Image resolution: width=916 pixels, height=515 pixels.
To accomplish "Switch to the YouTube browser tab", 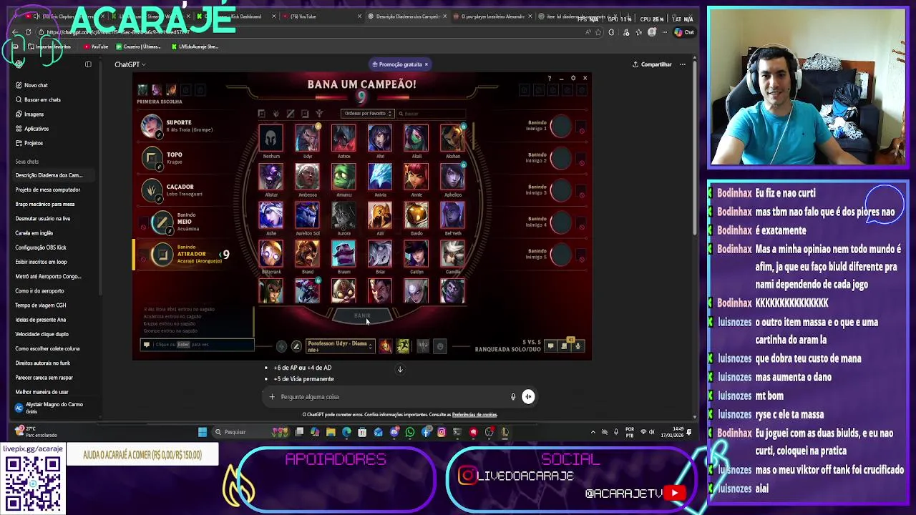I will 322,16.
